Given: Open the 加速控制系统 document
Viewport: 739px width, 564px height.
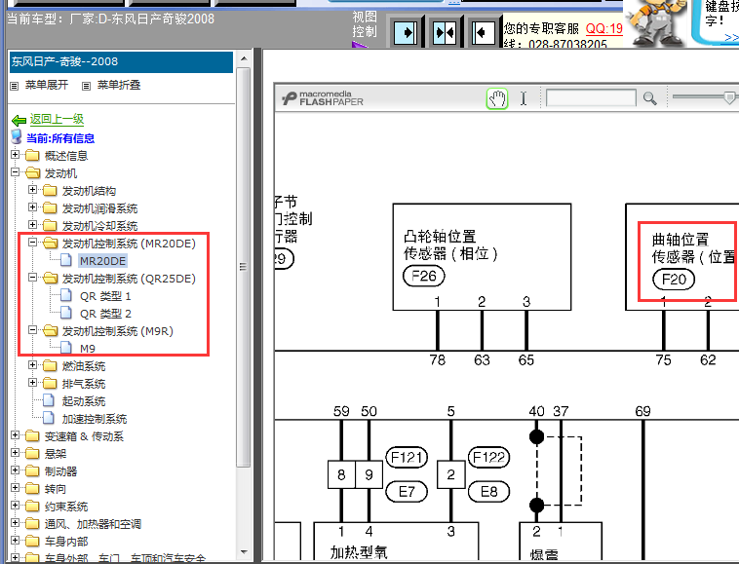Looking at the screenshot, I should pos(95,419).
